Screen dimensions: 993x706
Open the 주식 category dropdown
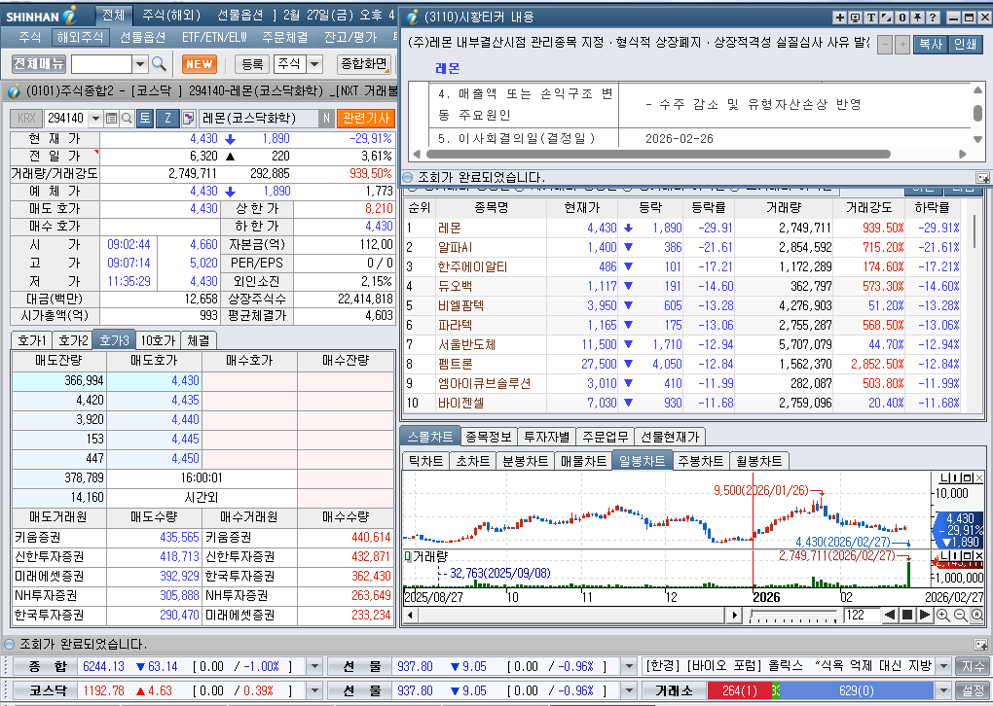[x=314, y=64]
